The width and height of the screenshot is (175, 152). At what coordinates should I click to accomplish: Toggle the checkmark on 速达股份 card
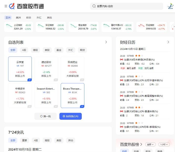56,80
